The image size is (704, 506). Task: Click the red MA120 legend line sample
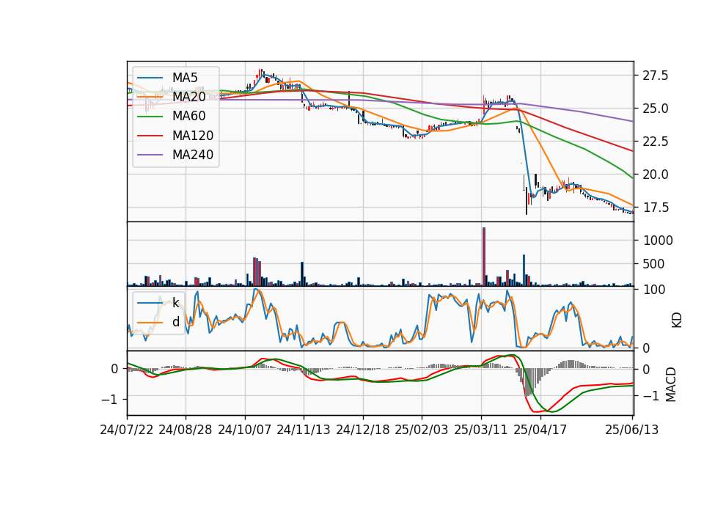click(x=150, y=136)
